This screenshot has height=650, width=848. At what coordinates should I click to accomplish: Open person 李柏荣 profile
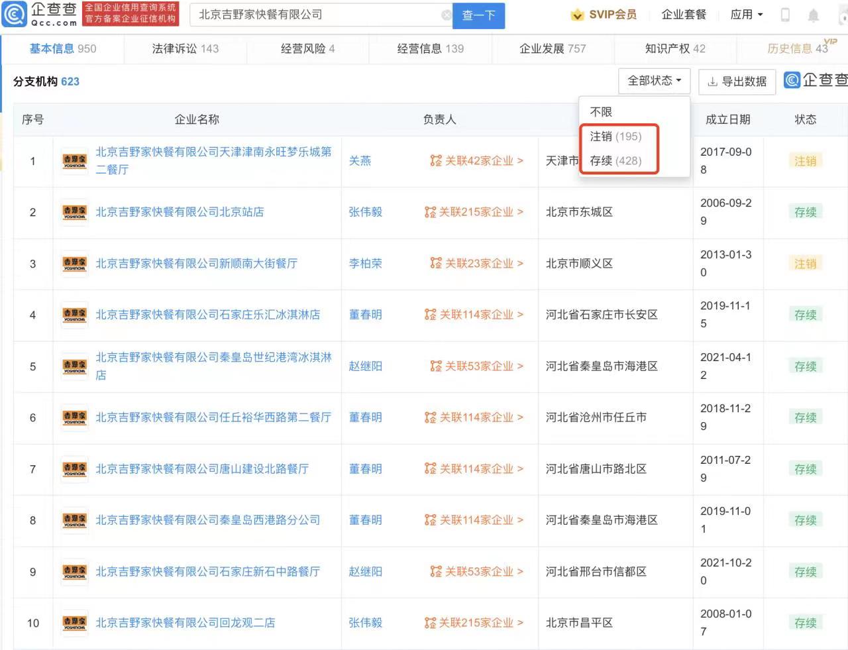coord(366,264)
